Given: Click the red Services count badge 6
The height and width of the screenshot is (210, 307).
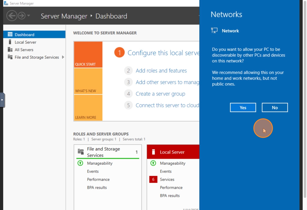Looking at the screenshot, I should (x=153, y=179).
